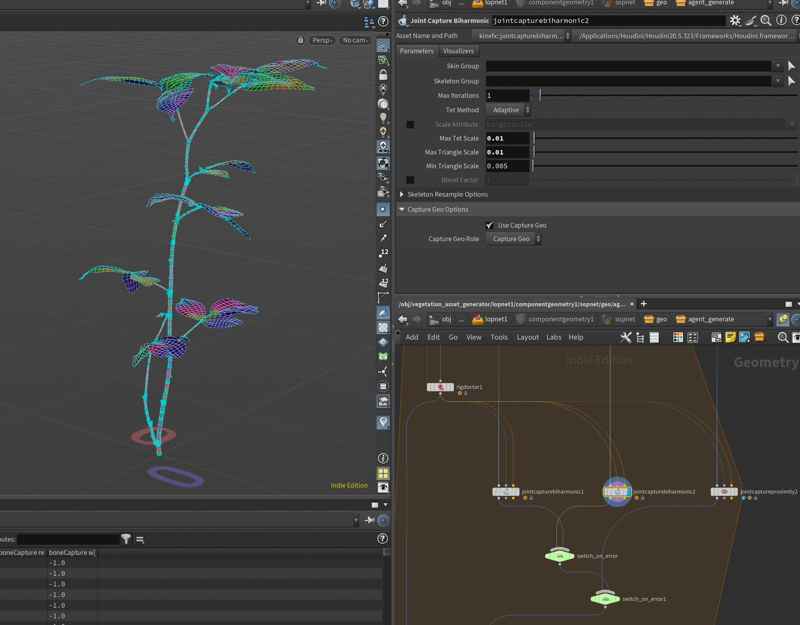Screen dimensions: 800x625
Task: Enable the Blend Factor checkbox
Action: (x=410, y=180)
